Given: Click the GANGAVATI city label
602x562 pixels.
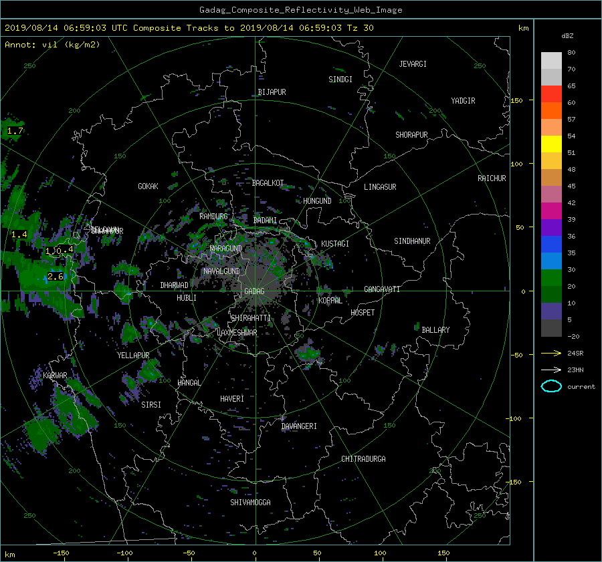Looking at the screenshot, I should pyautogui.click(x=382, y=289).
